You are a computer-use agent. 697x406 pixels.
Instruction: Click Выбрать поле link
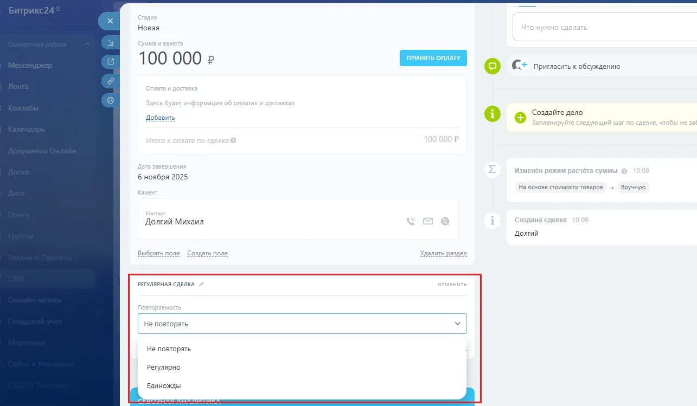coord(159,253)
